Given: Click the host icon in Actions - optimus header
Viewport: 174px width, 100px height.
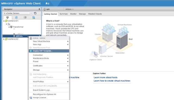Looking at the screenshot, I should click(x=31, y=38).
